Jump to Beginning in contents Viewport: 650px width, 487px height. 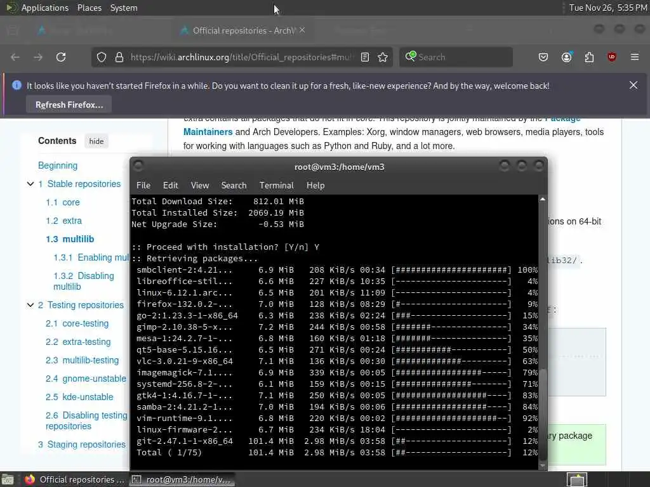point(58,166)
